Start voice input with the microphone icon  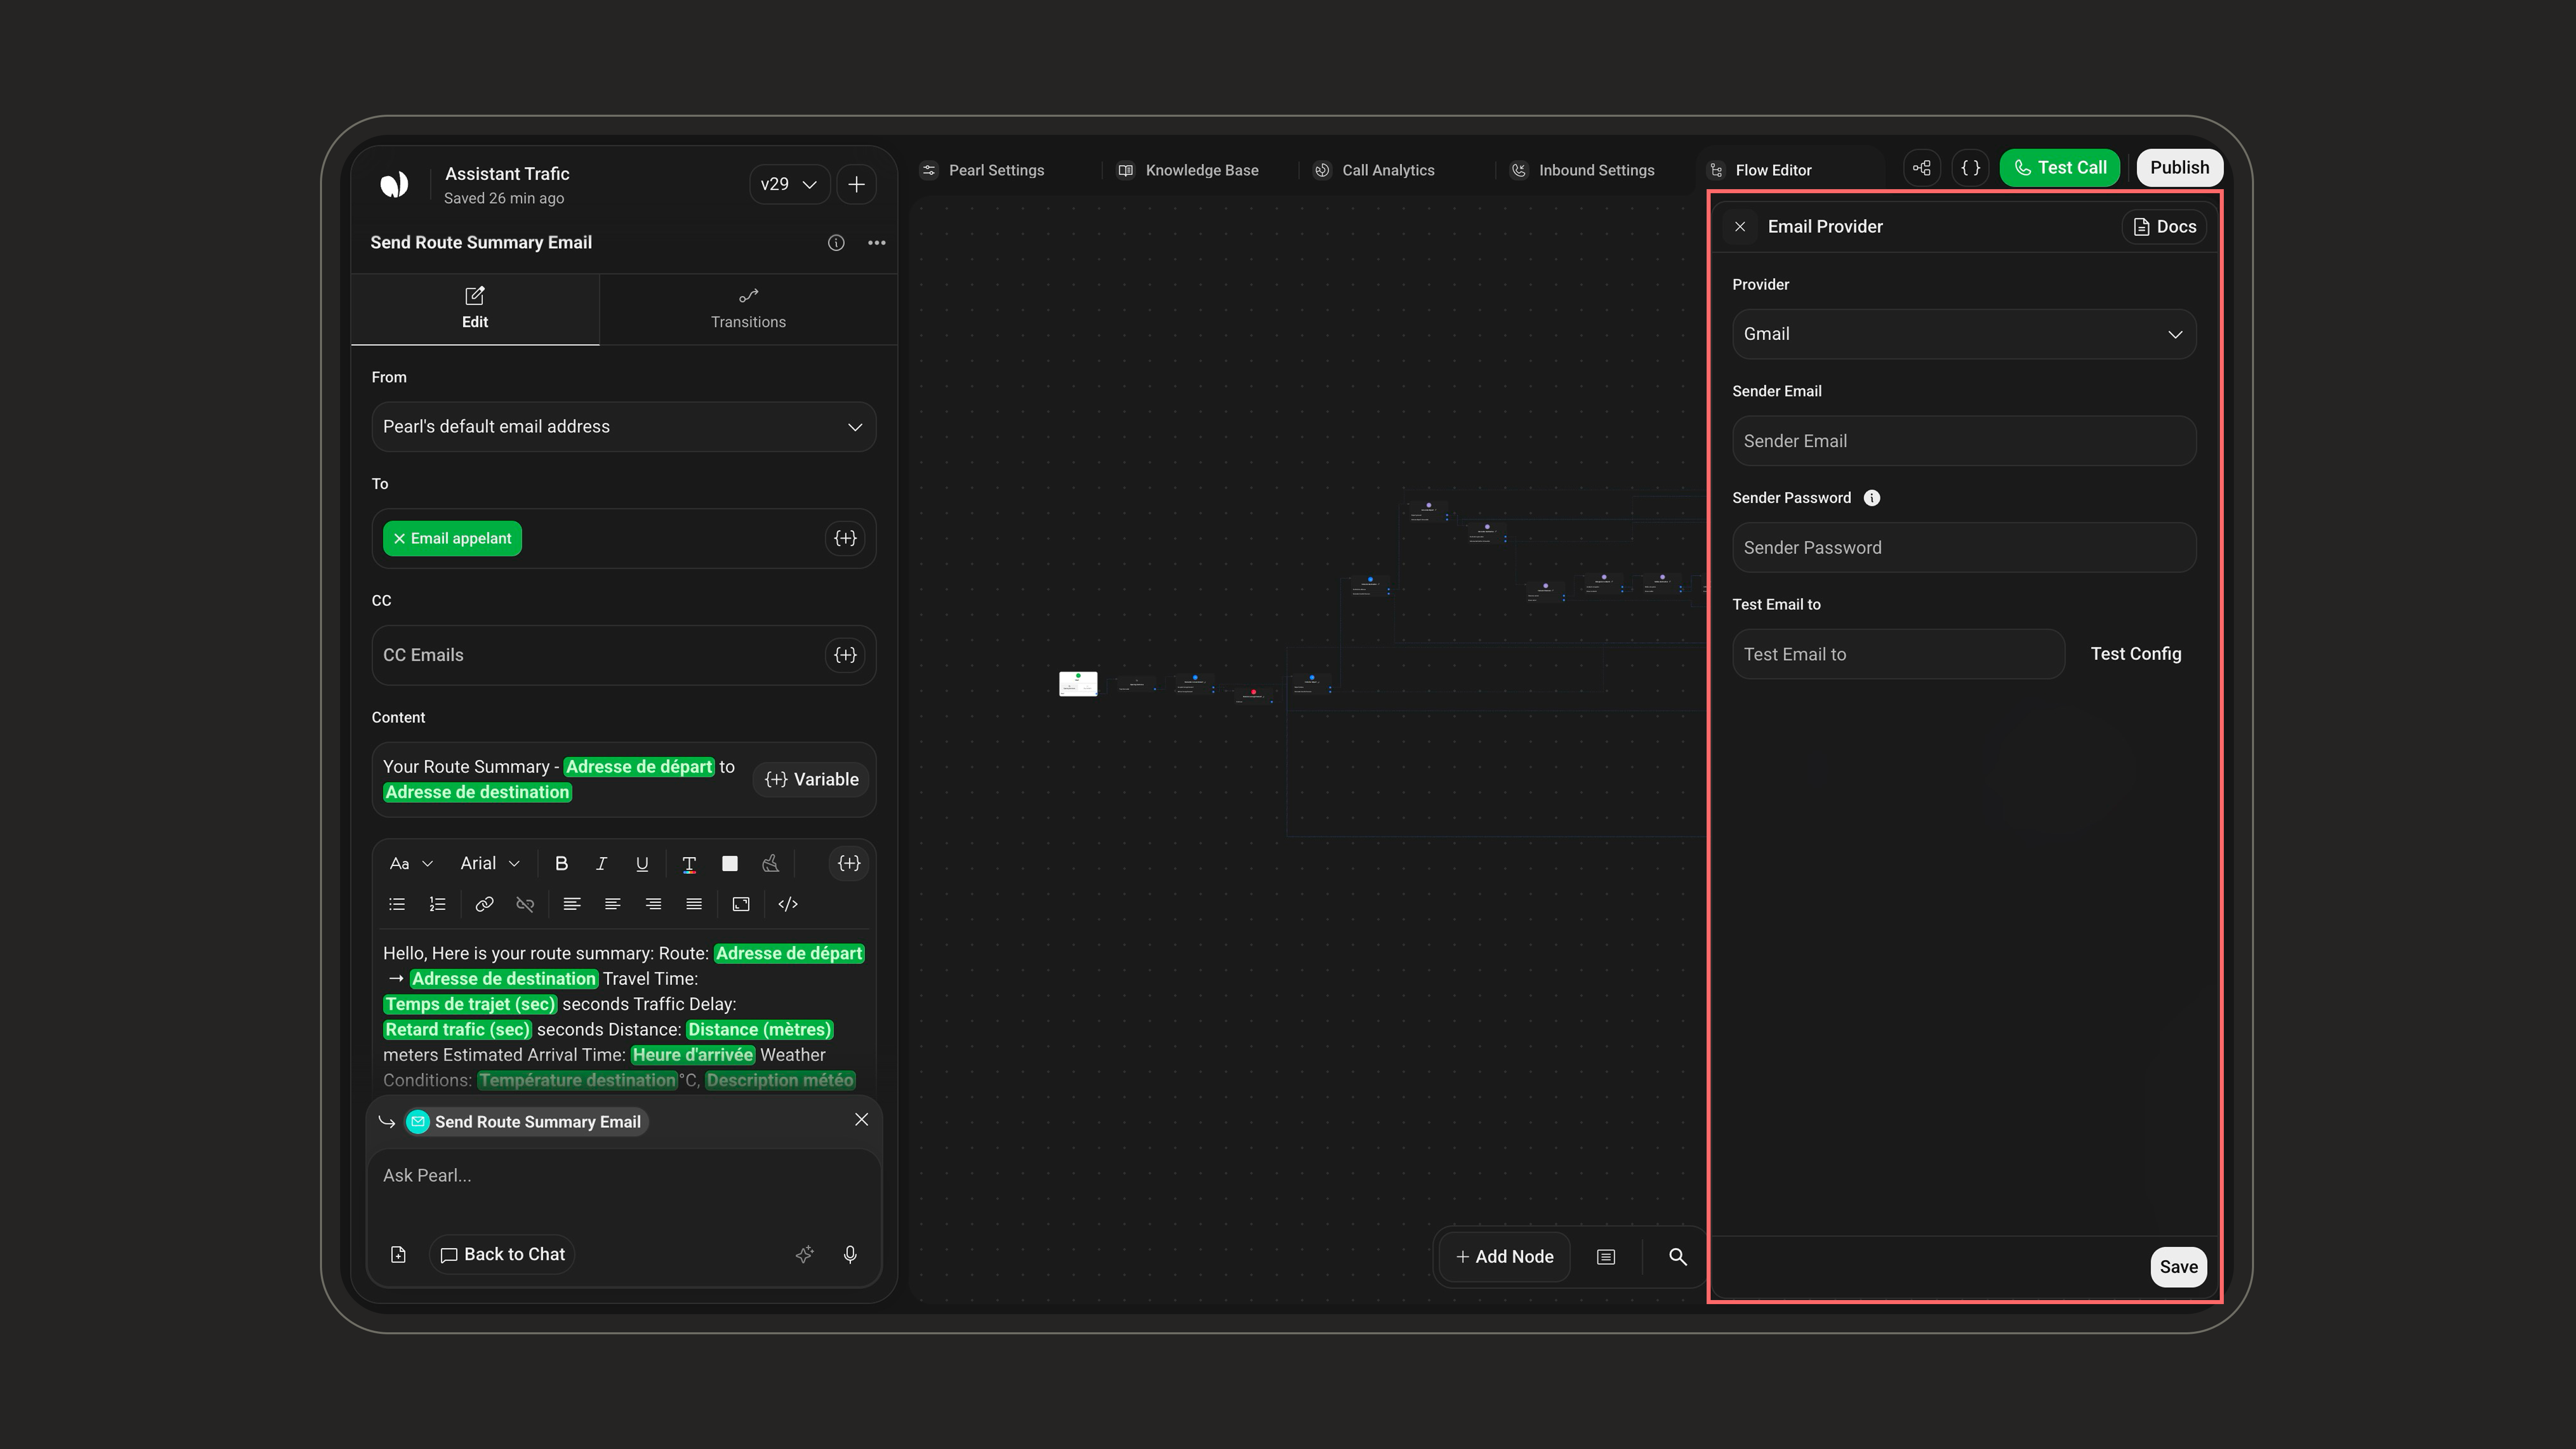pyautogui.click(x=850, y=1255)
